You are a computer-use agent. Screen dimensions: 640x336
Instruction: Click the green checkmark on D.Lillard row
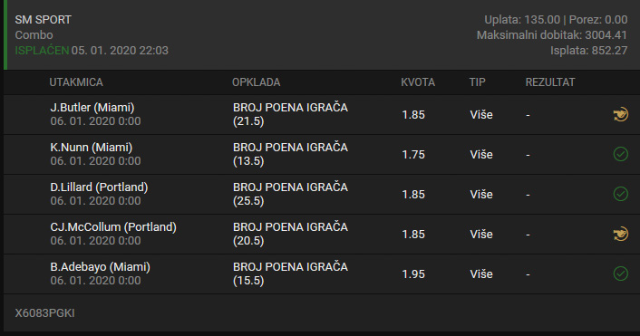click(620, 194)
